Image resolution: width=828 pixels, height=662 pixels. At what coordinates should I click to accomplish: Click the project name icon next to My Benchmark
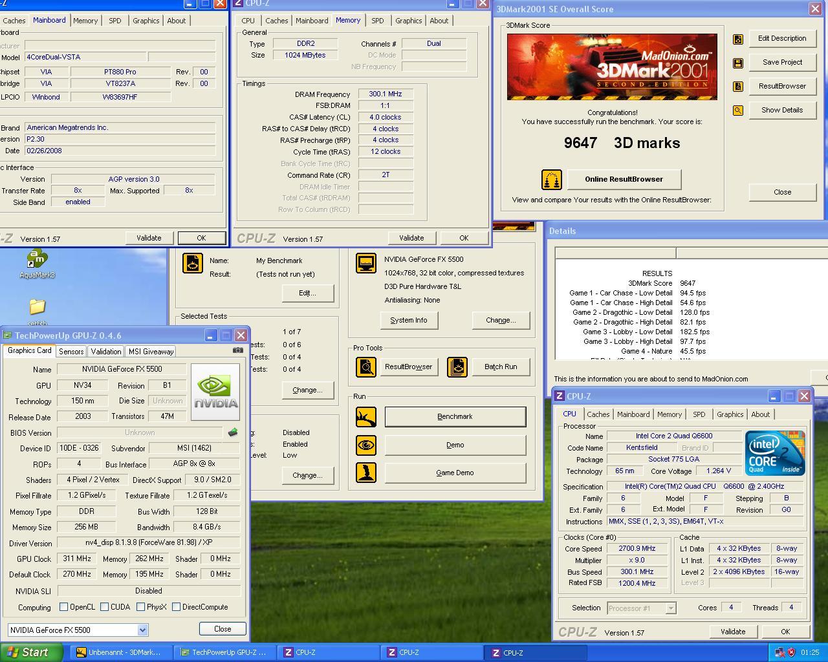point(192,262)
